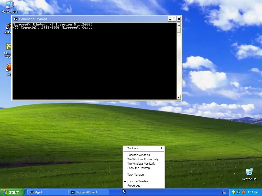Click the Command Prompt title bar system icon
The width and height of the screenshot is (262, 196).
coord(16,19)
